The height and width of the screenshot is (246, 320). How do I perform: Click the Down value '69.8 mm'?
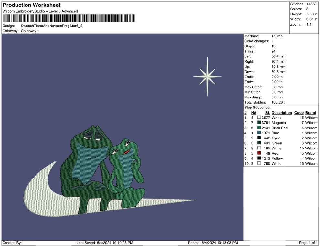[279, 72]
